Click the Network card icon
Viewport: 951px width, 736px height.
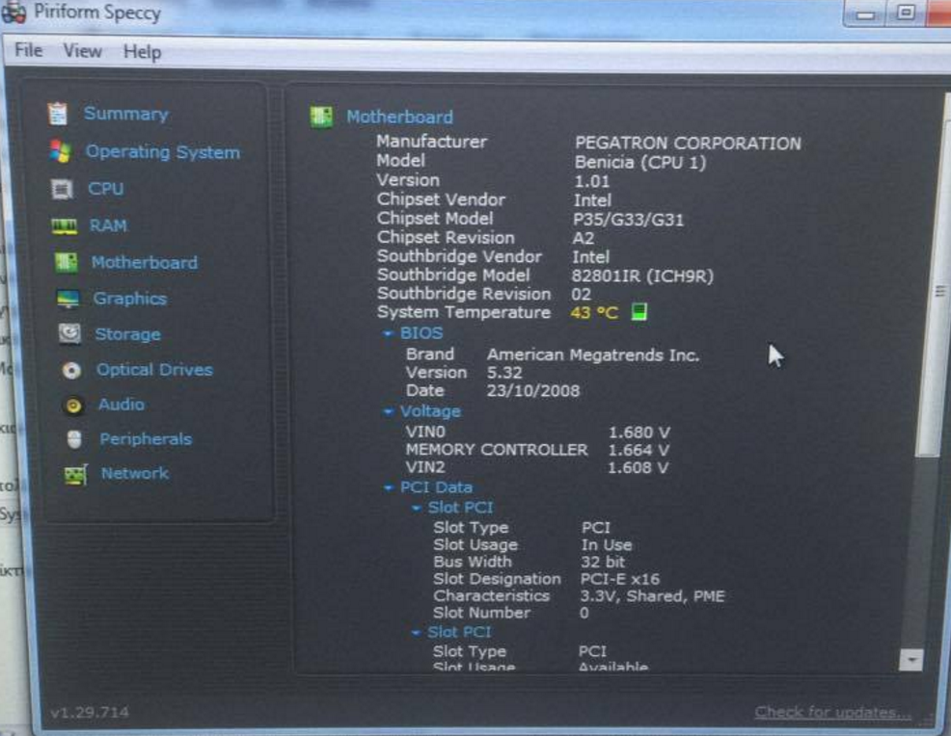76,475
